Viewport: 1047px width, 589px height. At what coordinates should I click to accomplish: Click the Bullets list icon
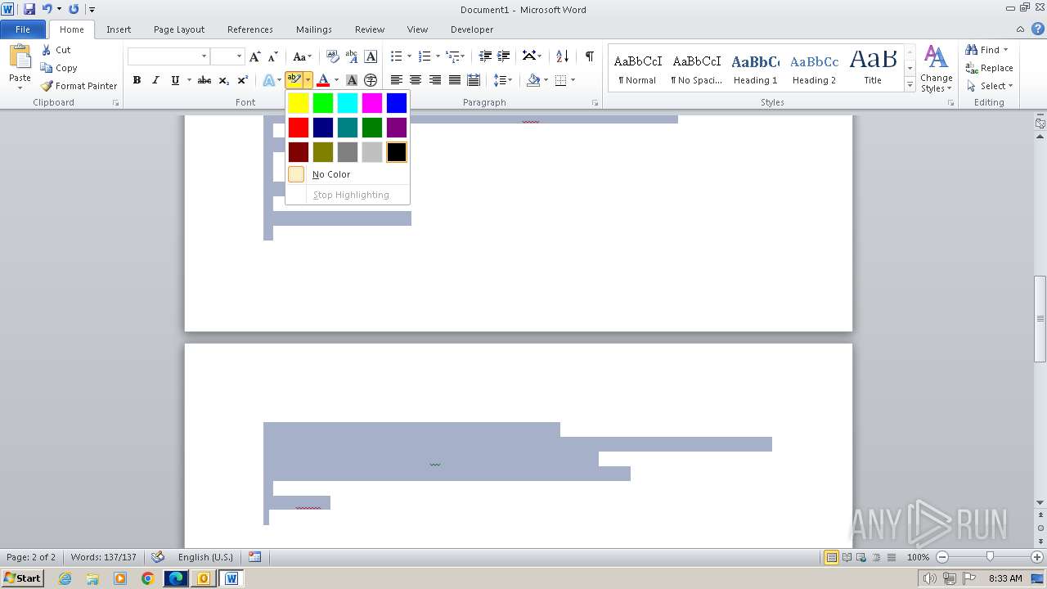(x=396, y=56)
